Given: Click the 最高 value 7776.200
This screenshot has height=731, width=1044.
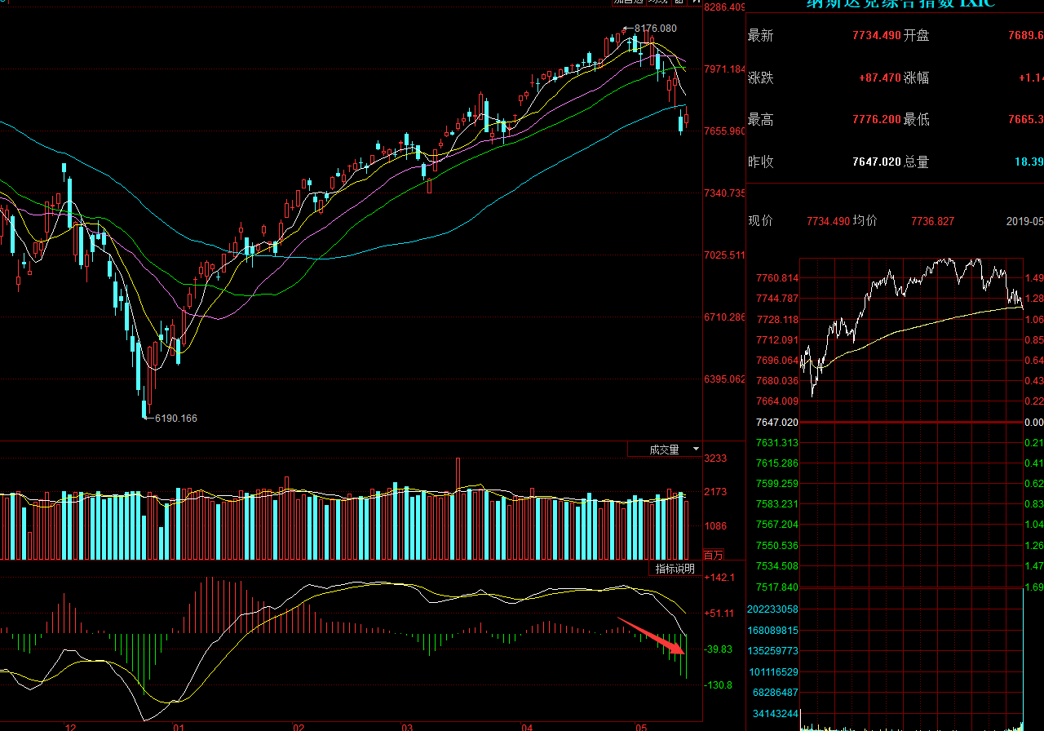Looking at the screenshot, I should (877, 120).
